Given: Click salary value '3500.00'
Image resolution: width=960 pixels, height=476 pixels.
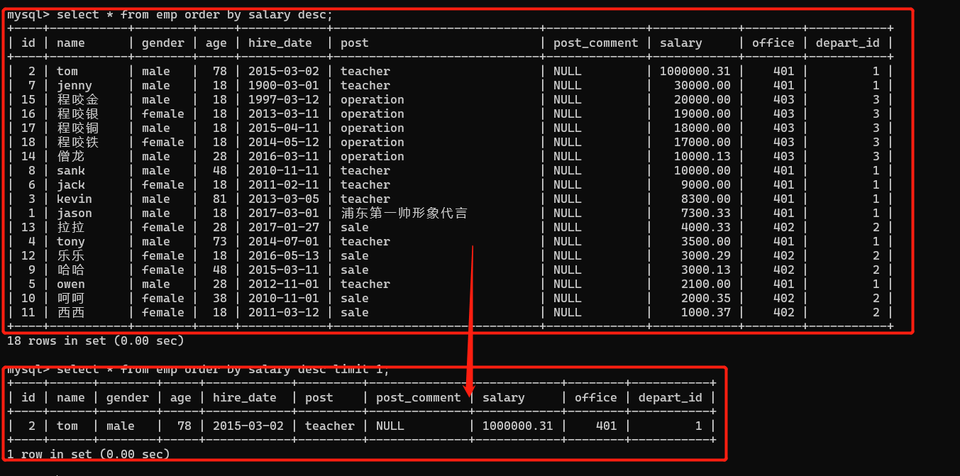Looking at the screenshot, I should click(x=706, y=241).
